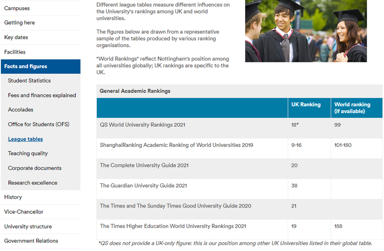Viewport: 384px width, 251px height.
Task: Navigate to the Accolades page
Action: [21, 110]
